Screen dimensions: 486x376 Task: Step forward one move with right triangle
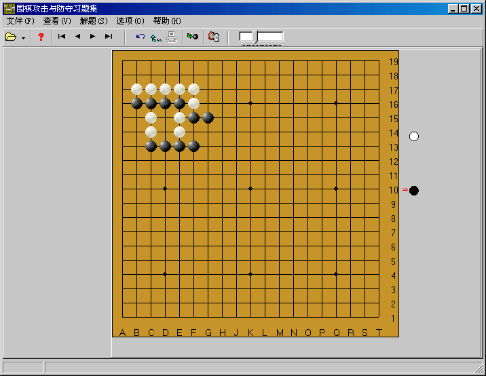(92, 36)
